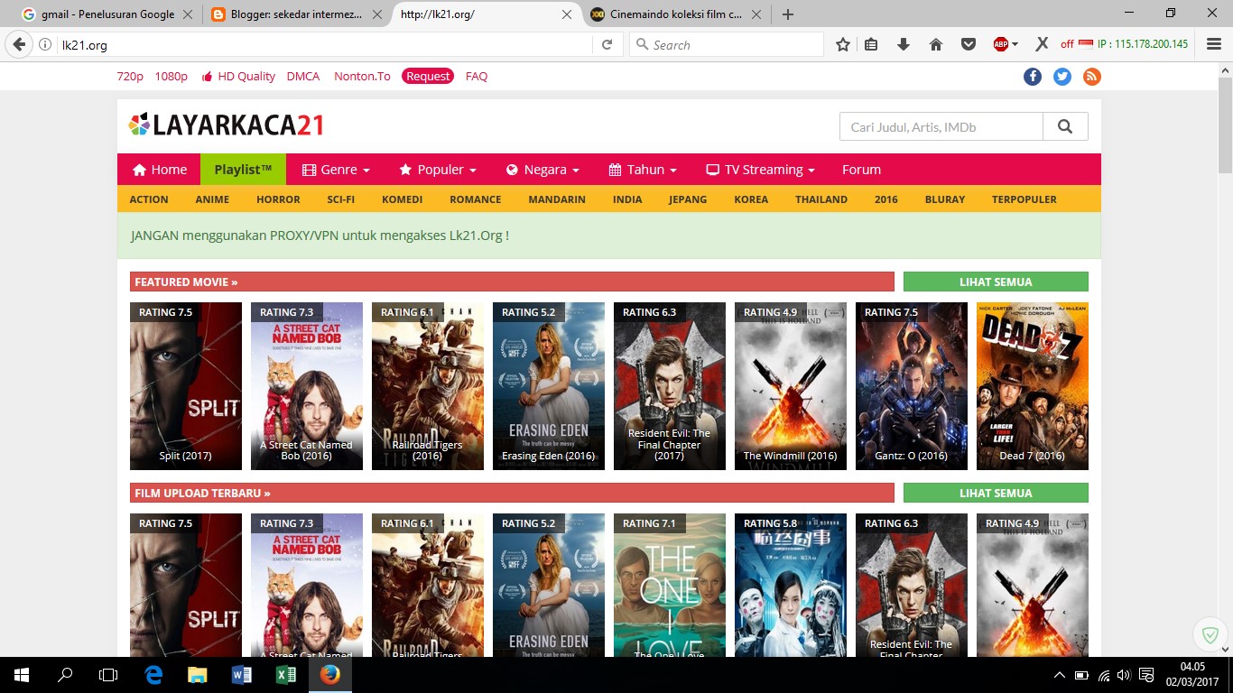Switch to the gmail - Penelusuran Google tab
The width and height of the screenshot is (1233, 693).
107,14
